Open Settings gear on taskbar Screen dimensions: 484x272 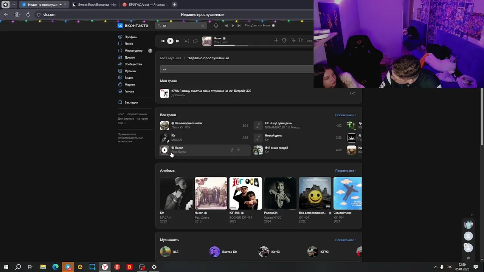coord(154,267)
